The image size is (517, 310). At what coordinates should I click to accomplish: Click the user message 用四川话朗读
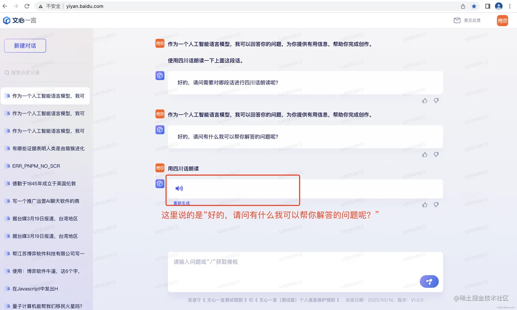coord(183,169)
